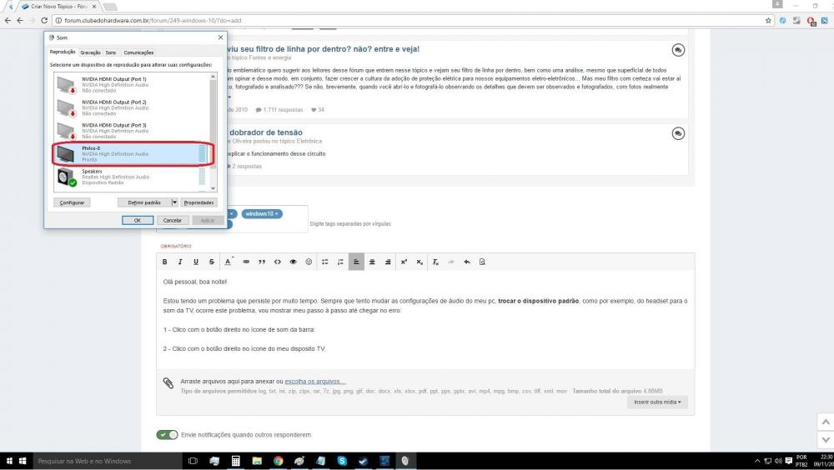Open the text color picker in the editor
The width and height of the screenshot is (834, 470).
(229, 262)
